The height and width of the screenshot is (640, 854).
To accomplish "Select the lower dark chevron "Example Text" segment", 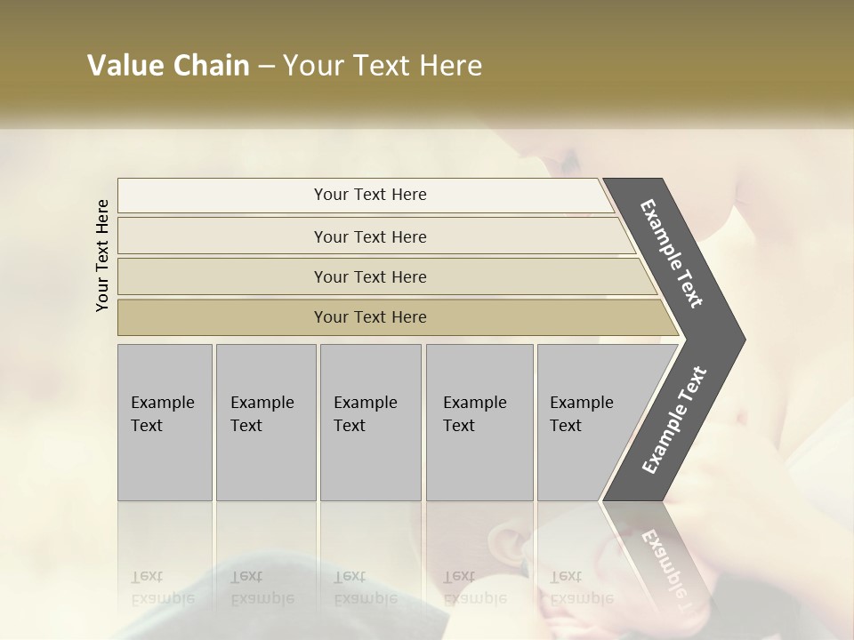I will (x=674, y=420).
